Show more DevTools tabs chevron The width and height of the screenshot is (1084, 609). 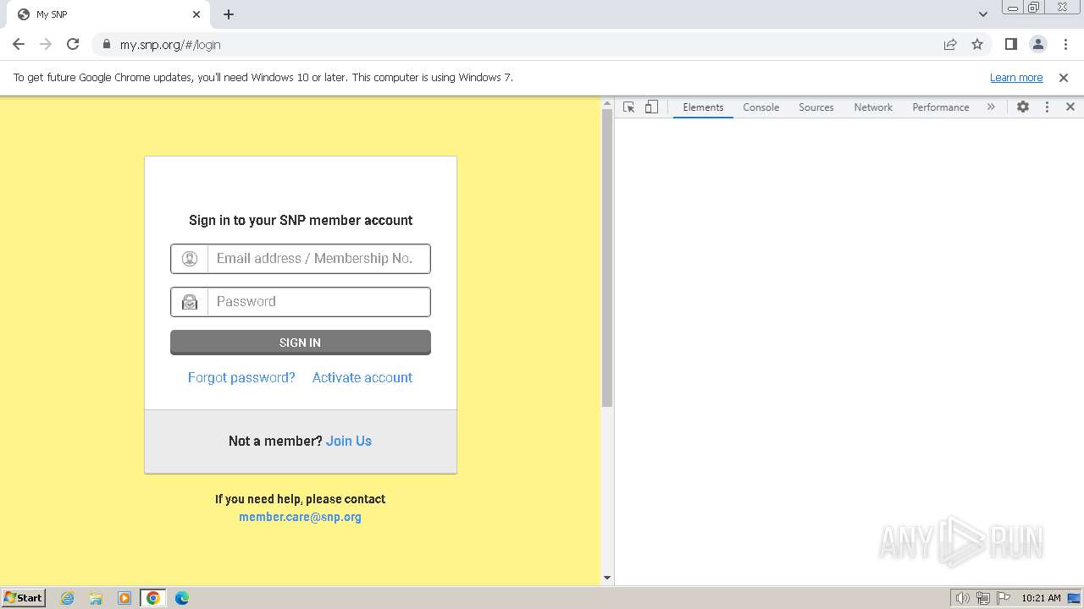[x=991, y=107]
